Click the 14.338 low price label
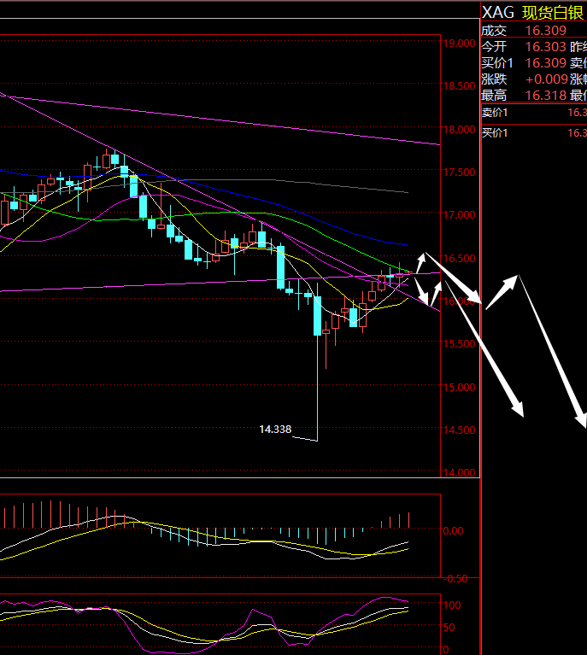The width and height of the screenshot is (587, 655). (275, 429)
